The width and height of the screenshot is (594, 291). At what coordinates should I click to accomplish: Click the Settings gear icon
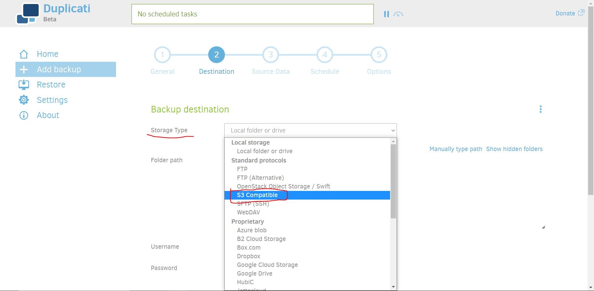coord(24,100)
